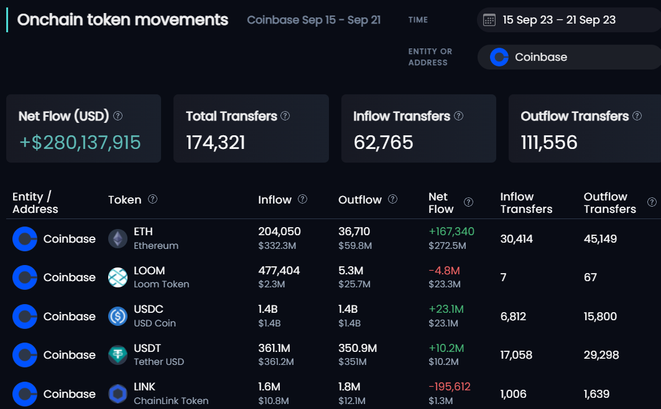Click the 'Coinbase Sep 15 - Sep 21' subtitle
The image size is (661, 409).
click(x=313, y=20)
